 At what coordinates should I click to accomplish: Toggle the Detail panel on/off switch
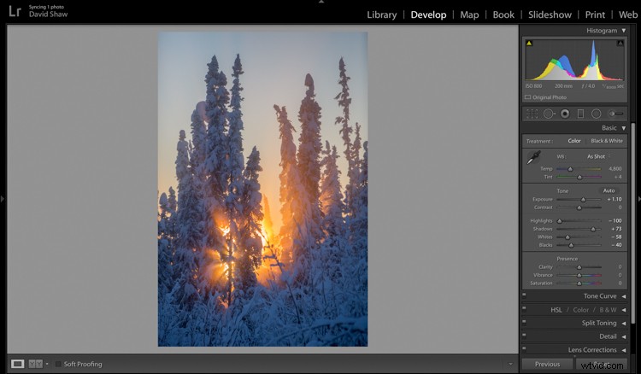(x=524, y=335)
